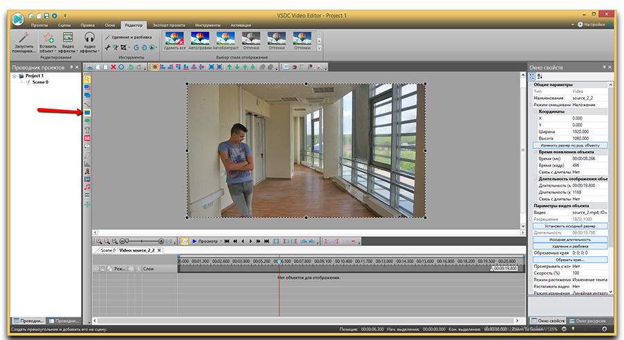
Task: Toggle alphabetical sort in properties window
Action: pos(539,76)
